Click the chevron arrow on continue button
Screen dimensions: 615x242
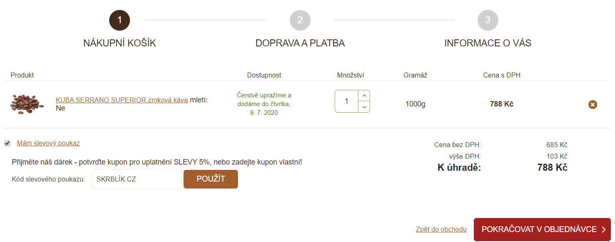click(x=604, y=230)
